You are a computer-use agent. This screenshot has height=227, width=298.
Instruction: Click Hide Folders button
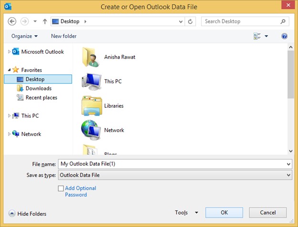point(27,214)
